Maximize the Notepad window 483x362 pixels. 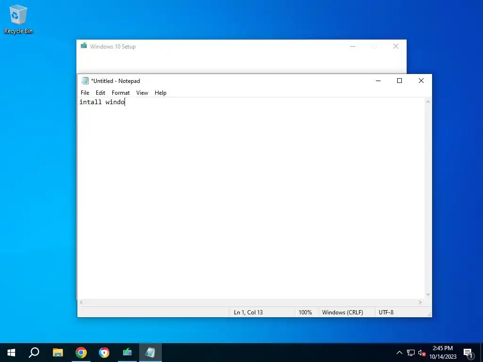400,81
